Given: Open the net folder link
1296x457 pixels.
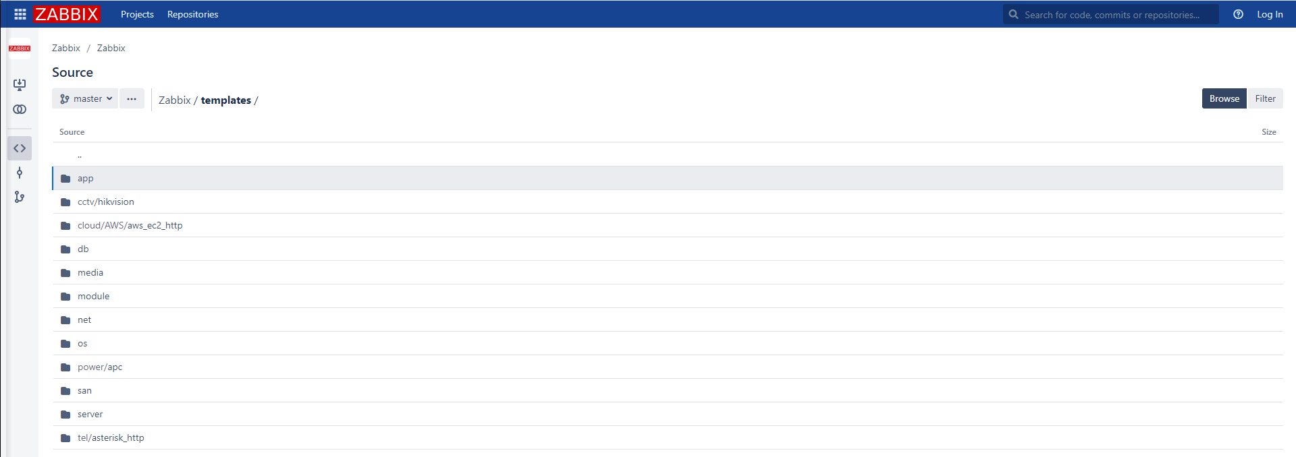Looking at the screenshot, I should (x=84, y=319).
